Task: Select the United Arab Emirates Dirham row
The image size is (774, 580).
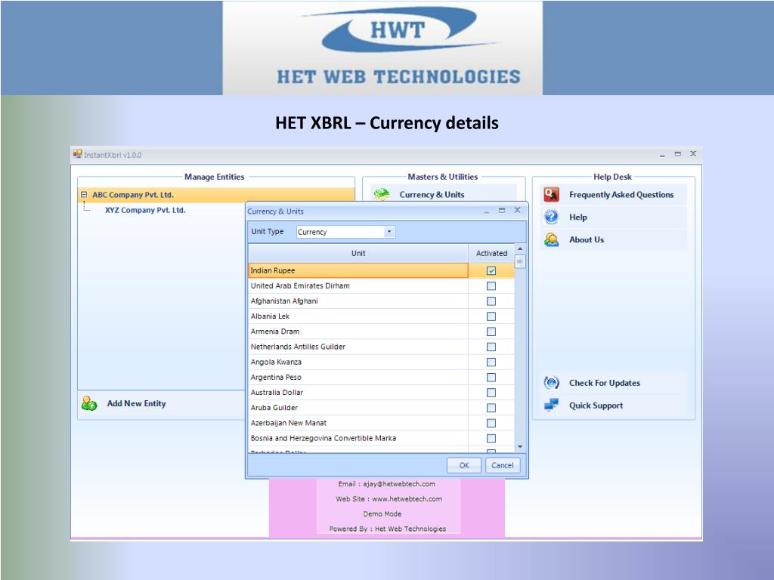Action: click(358, 286)
